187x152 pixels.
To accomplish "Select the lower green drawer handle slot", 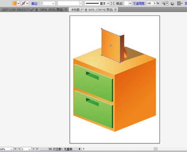I will [x=92, y=102].
